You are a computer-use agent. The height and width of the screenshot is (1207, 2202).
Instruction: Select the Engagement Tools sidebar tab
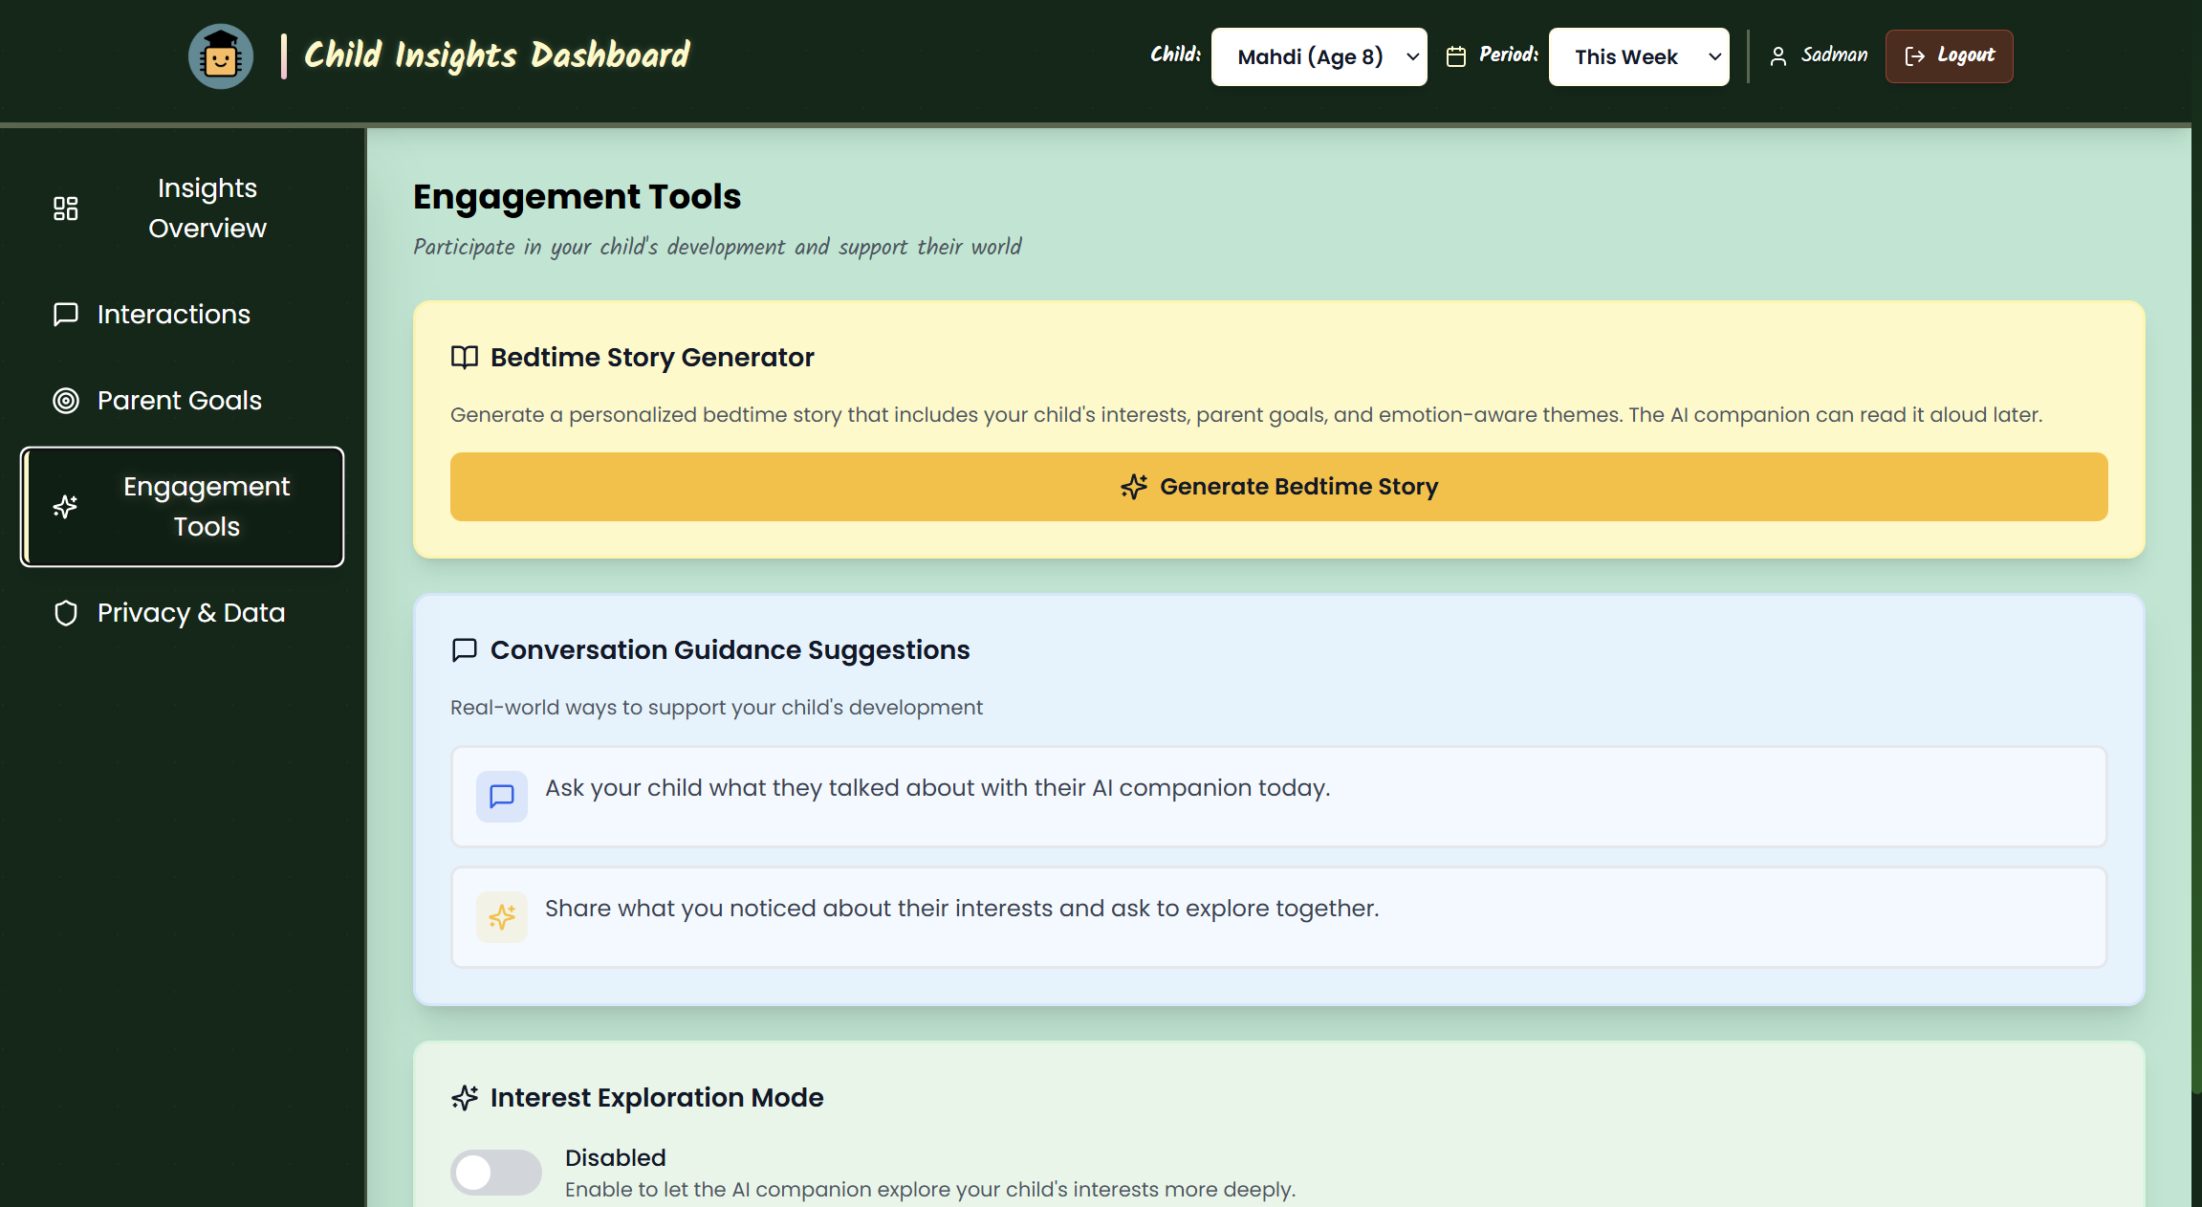click(183, 507)
